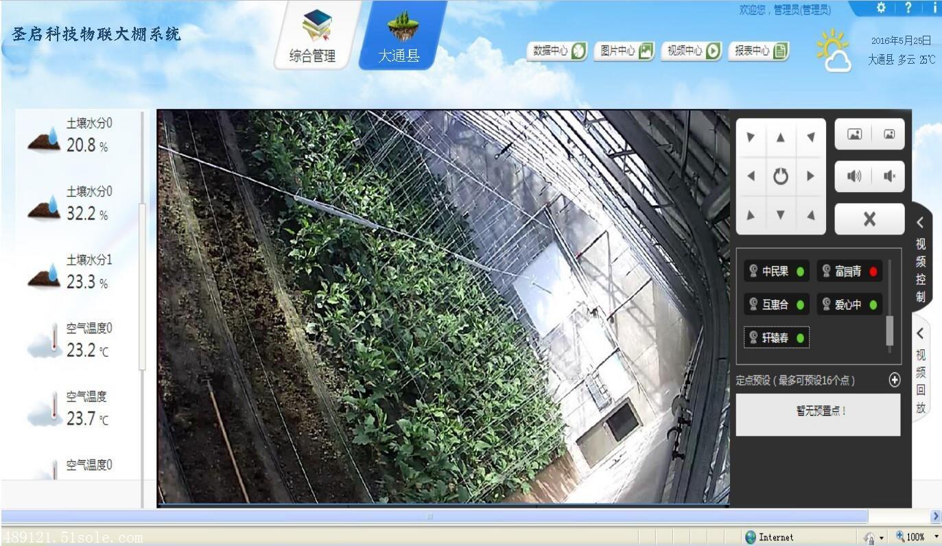Open help with the question mark icon
This screenshot has width=942, height=546.
908,8
